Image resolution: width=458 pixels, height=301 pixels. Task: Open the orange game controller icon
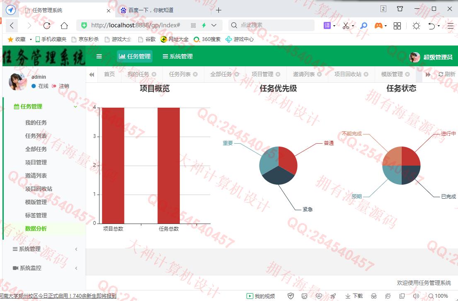point(378,26)
